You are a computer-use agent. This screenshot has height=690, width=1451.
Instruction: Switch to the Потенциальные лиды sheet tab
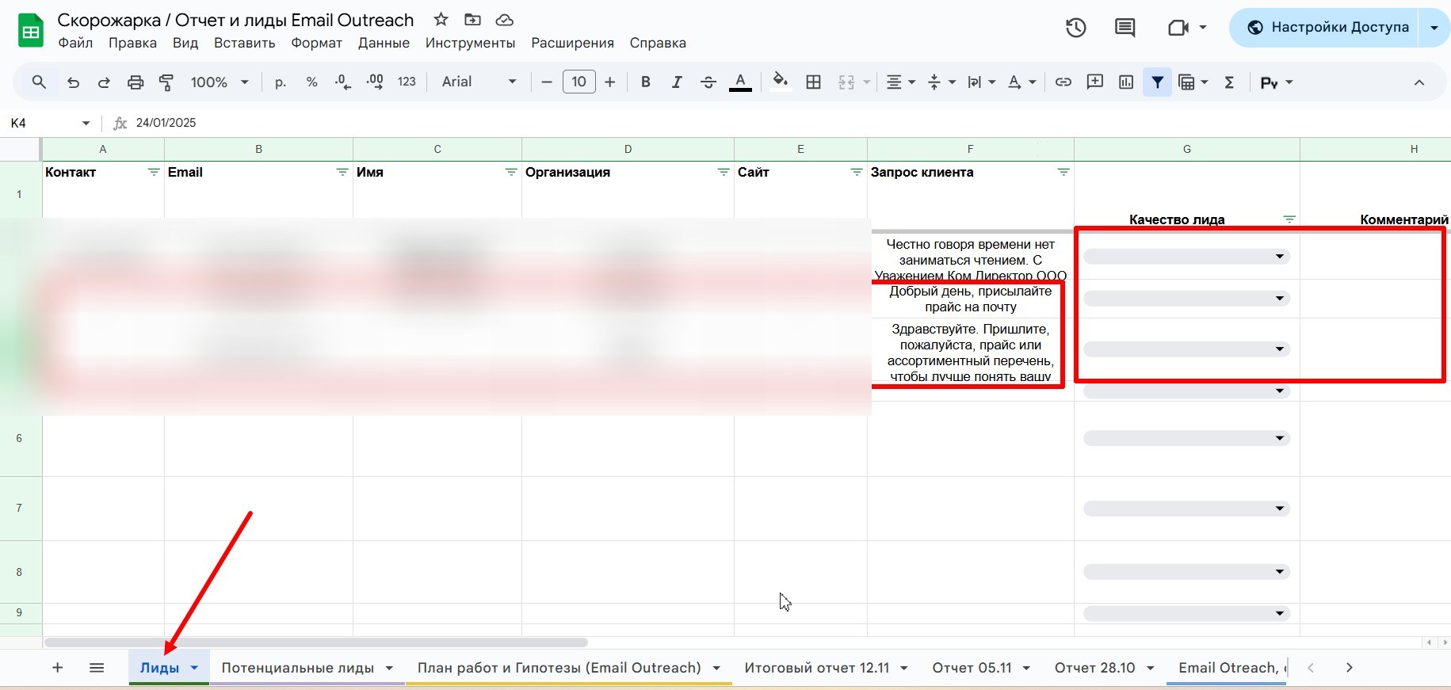pos(298,668)
